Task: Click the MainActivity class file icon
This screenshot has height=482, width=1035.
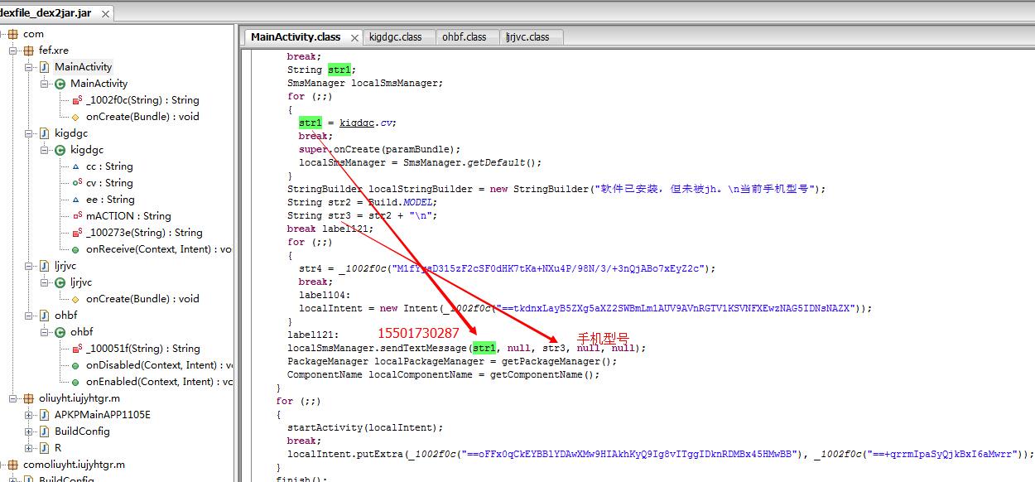Action: click(46, 67)
